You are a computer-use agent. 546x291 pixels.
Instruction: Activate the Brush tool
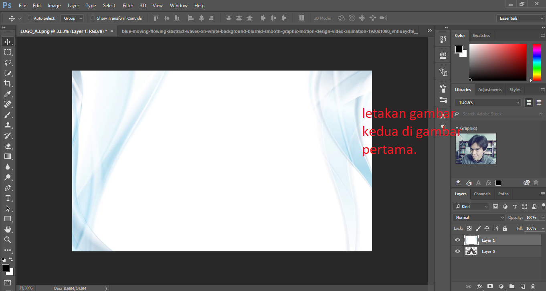click(8, 115)
